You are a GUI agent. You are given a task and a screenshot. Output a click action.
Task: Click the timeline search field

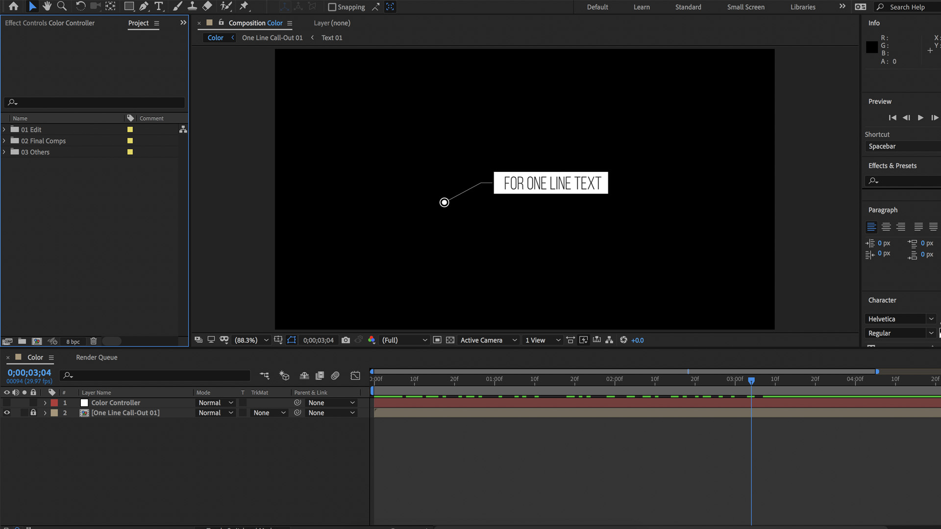(x=154, y=375)
